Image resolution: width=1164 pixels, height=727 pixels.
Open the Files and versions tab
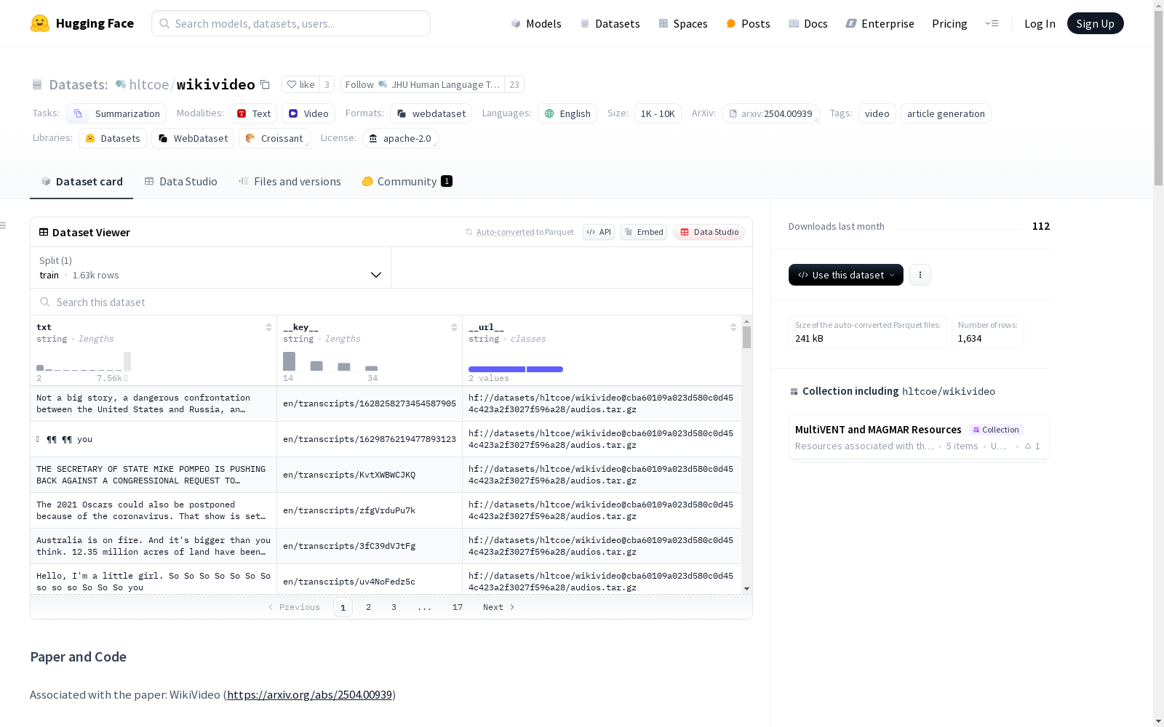[x=290, y=182]
